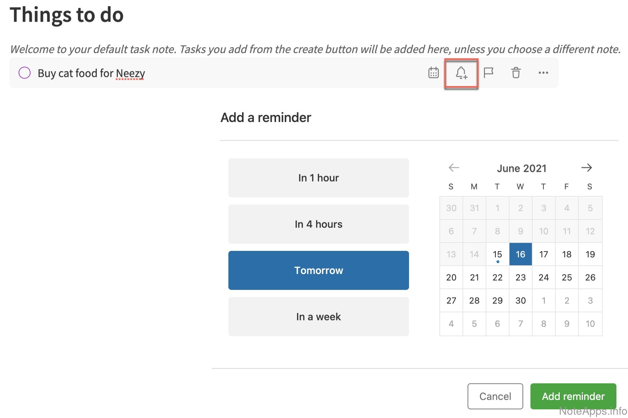Flag the cat food task
This screenshot has width=628, height=418.
(x=489, y=73)
